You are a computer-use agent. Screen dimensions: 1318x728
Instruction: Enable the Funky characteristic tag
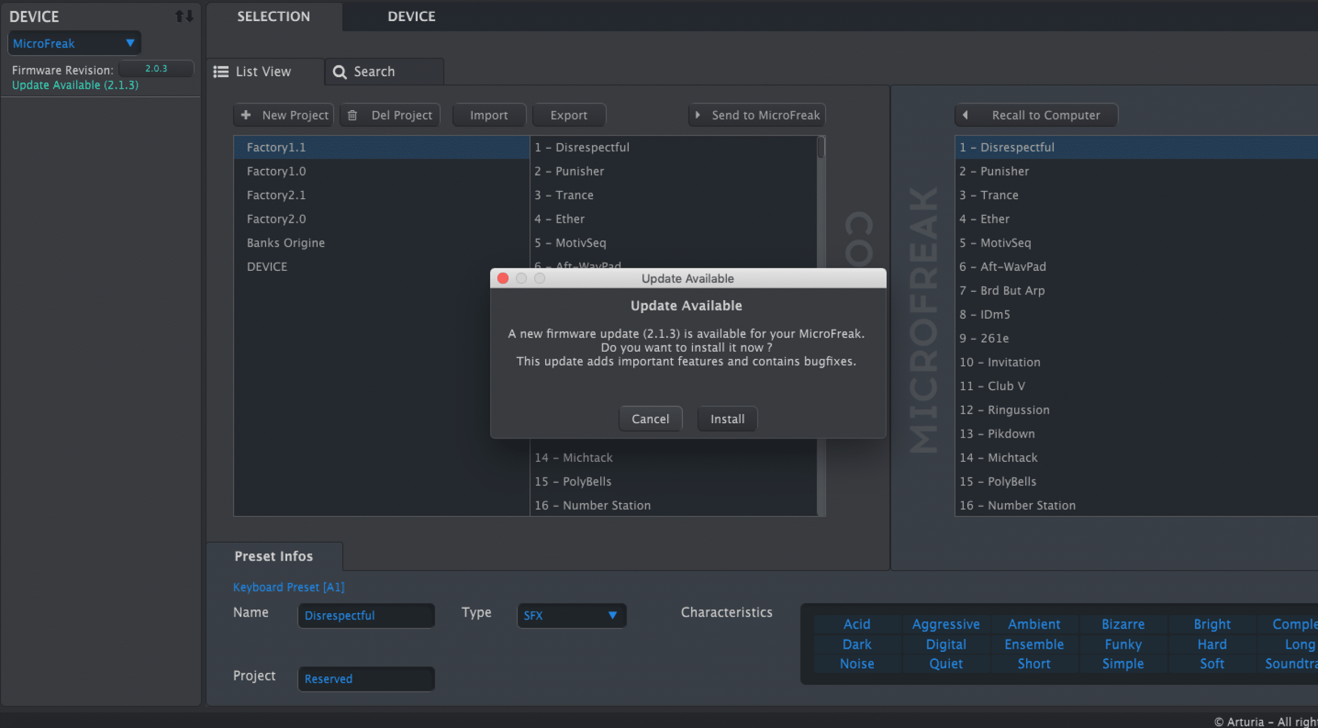1123,644
